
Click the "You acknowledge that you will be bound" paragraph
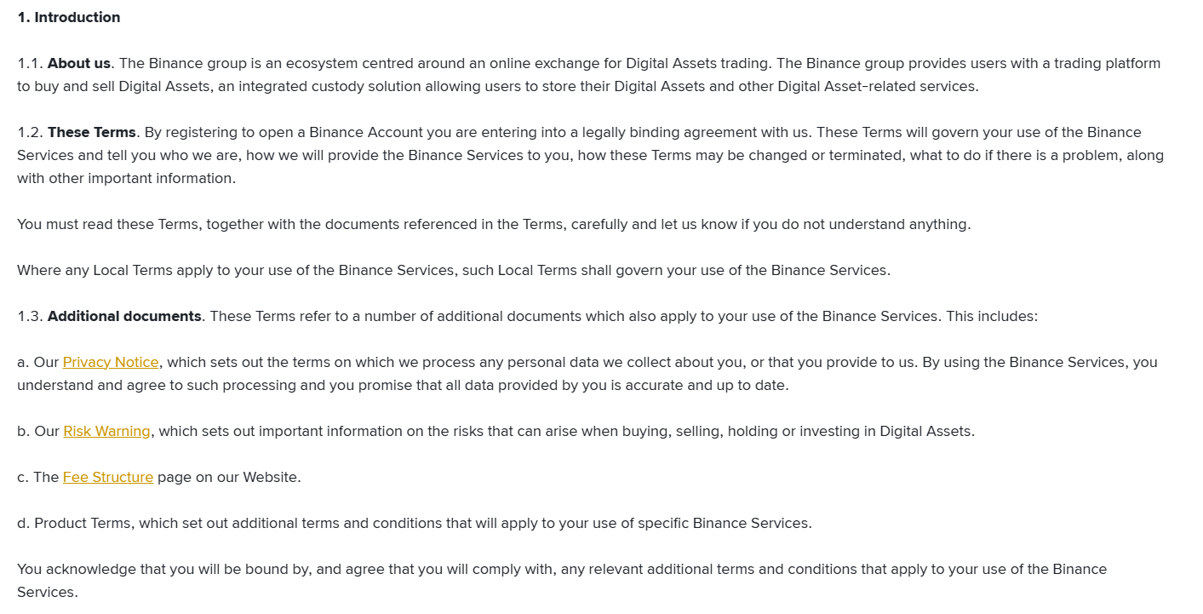pos(562,569)
